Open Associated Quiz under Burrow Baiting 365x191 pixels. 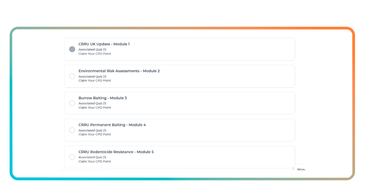coord(92,103)
